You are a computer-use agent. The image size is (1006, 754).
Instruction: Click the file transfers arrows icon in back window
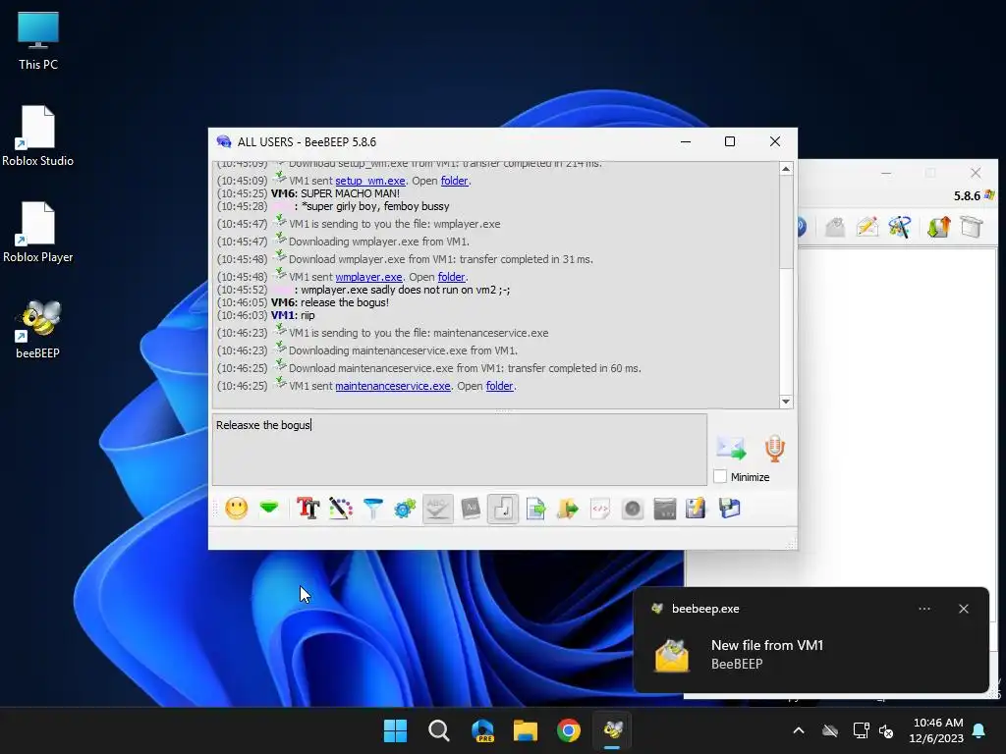coord(938,227)
